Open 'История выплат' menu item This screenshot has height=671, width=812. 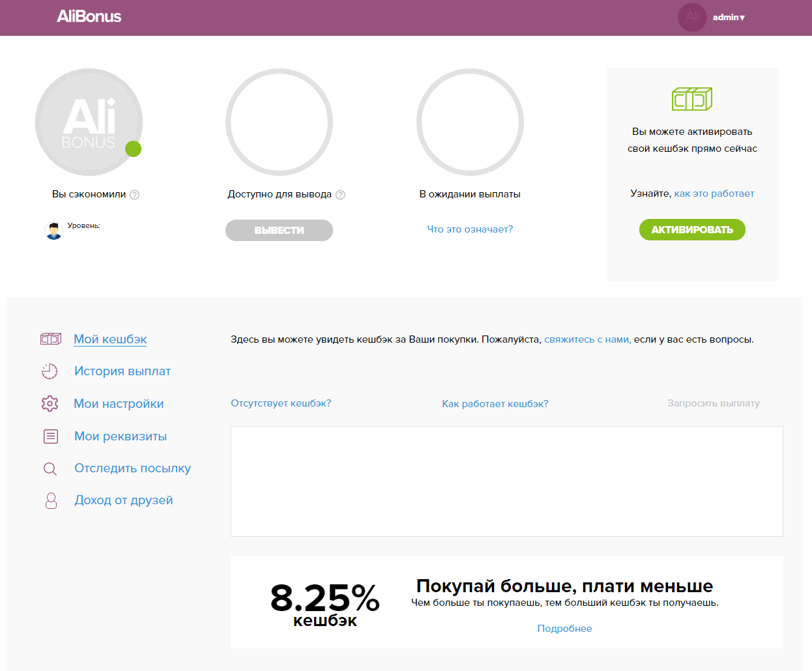(123, 371)
